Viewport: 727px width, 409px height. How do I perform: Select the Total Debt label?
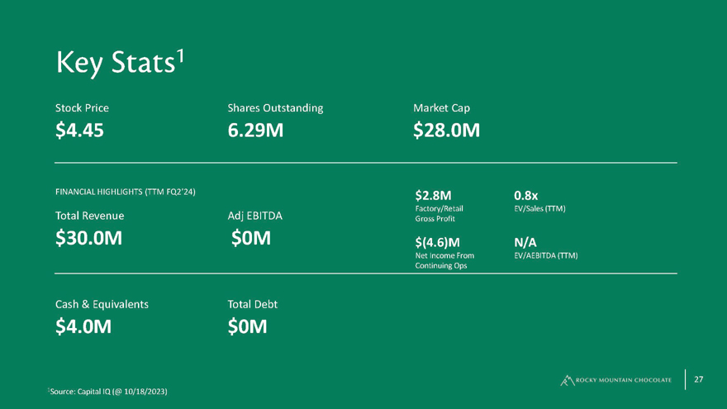tap(252, 304)
